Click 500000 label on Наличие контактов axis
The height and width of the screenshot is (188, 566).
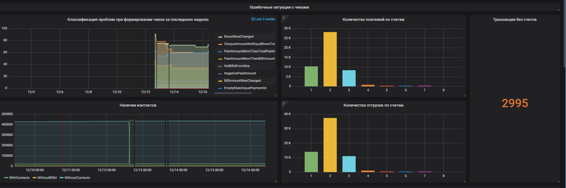click(x=7, y=114)
